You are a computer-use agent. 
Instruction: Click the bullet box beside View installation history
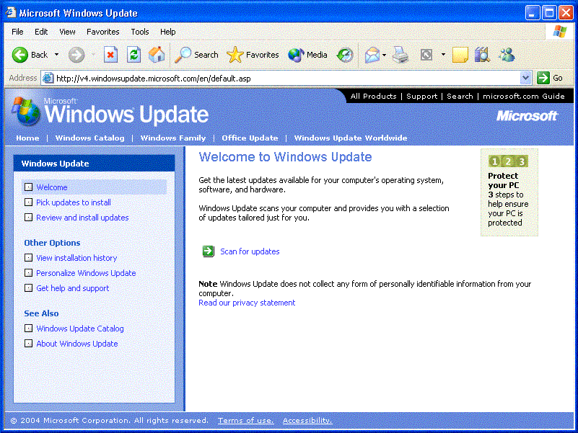pyautogui.click(x=28, y=258)
